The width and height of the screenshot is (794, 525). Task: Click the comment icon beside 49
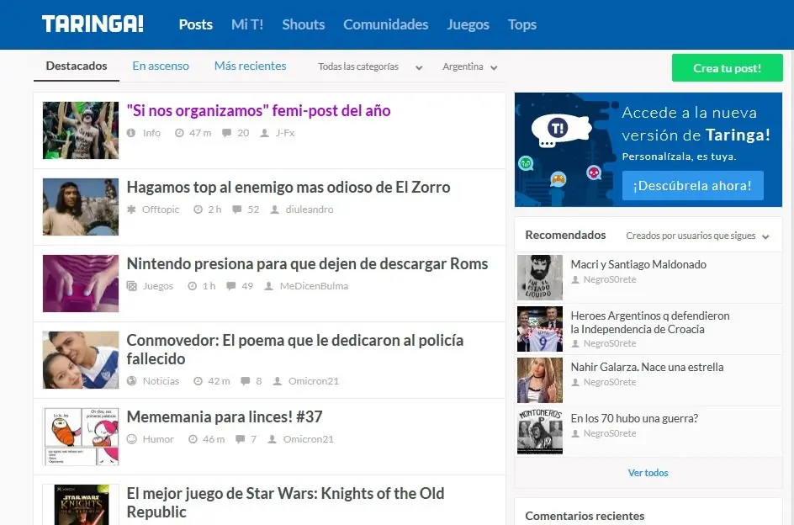(231, 286)
